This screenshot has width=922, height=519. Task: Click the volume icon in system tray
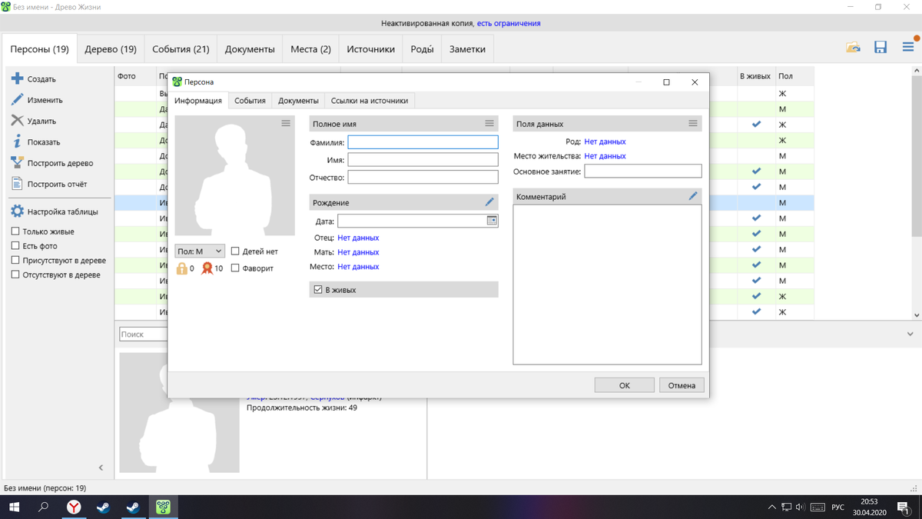click(801, 507)
